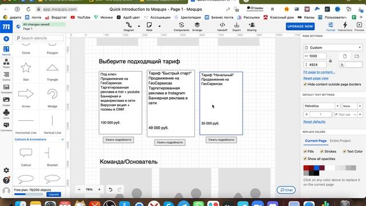Select the Diagram tool
Screen dimensions: 366x206
click(x=129, y=27)
